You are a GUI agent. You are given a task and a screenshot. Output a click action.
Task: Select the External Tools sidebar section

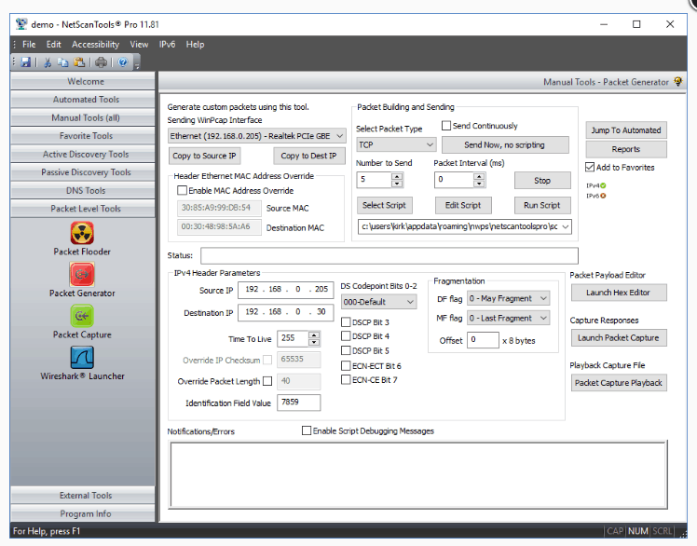83,496
